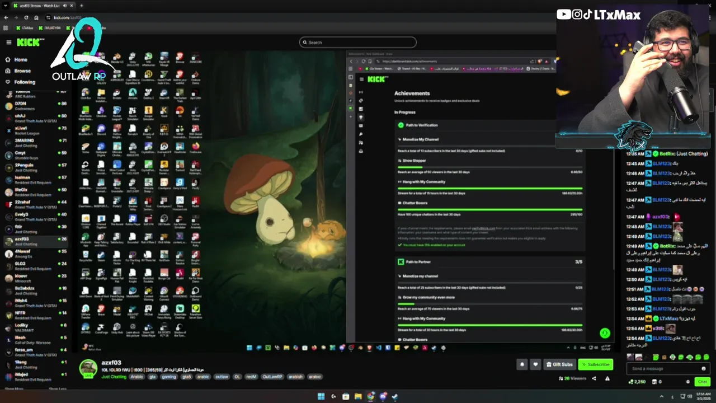Screen dimensions: 716x403
Task: Open the Just Chatting category link
Action: pos(114,377)
